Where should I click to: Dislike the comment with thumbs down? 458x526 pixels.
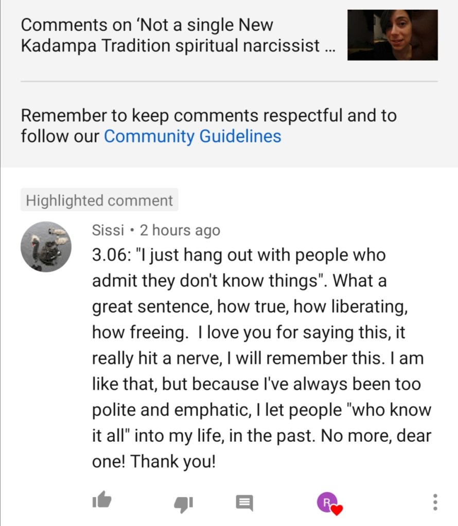[183, 503]
